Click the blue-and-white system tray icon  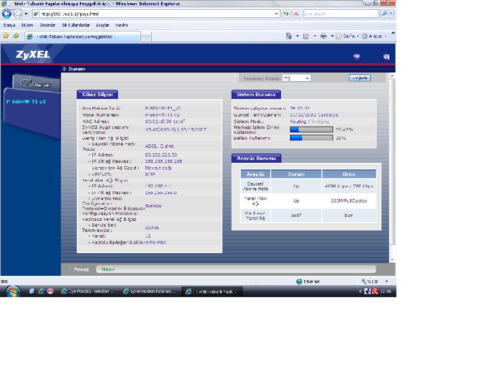(367, 291)
